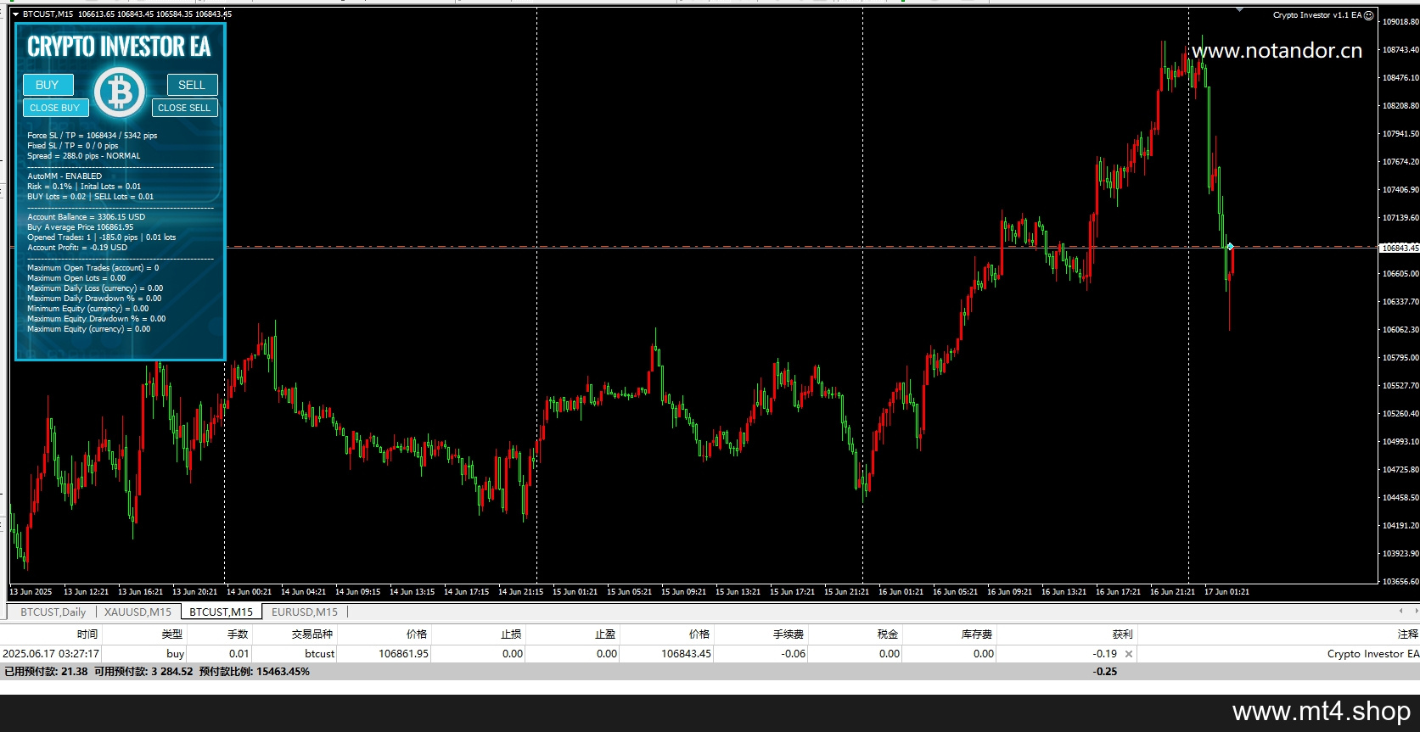Screen dimensions: 1420x732
Task: Select the BTCUST,M15 chart tab
Action: (x=221, y=612)
